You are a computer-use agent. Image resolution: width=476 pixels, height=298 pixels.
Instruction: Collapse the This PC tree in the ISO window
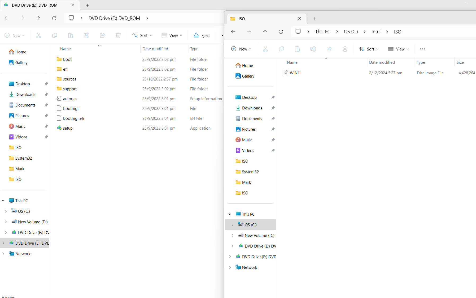tap(230, 214)
